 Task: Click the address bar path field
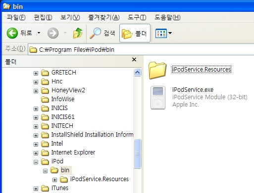tap(141, 49)
